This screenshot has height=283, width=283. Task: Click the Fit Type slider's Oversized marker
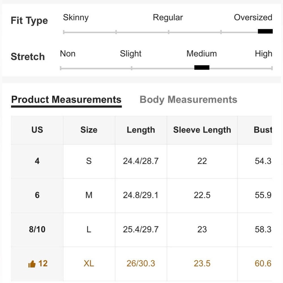tap(265, 31)
